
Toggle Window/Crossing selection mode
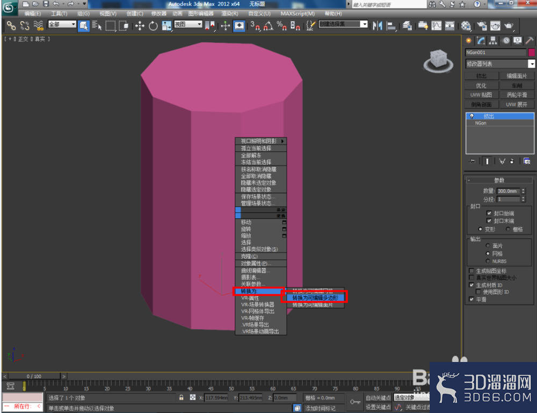(x=125, y=26)
